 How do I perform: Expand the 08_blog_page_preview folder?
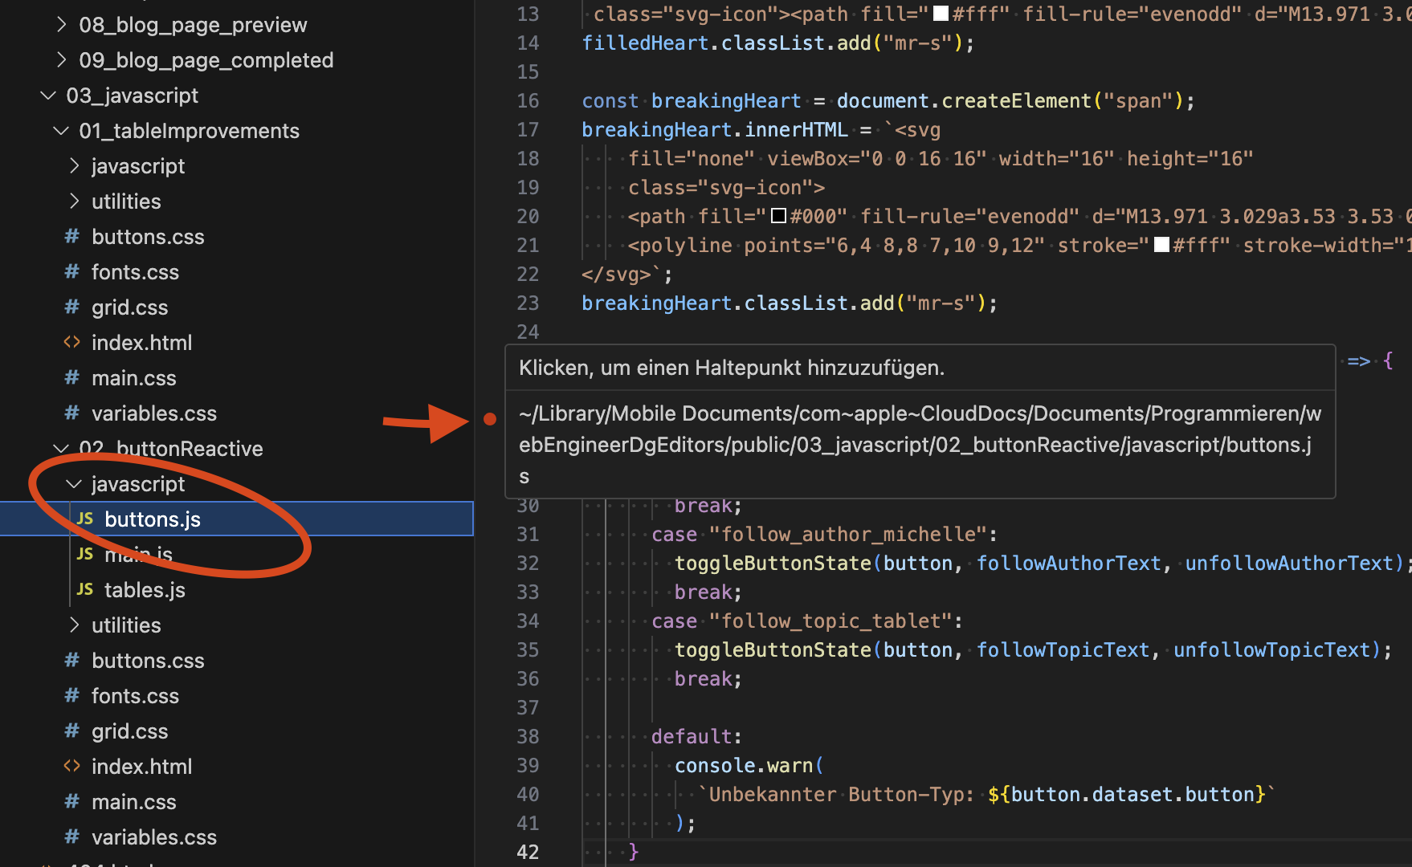point(61,25)
